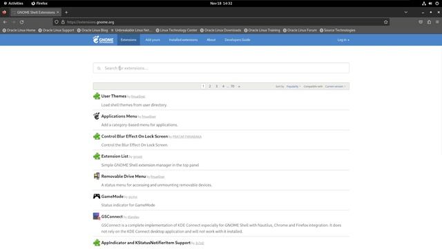Screen dimensions: 442x249
Task: Open the Installed extensions nav tab
Action: click(x=183, y=40)
